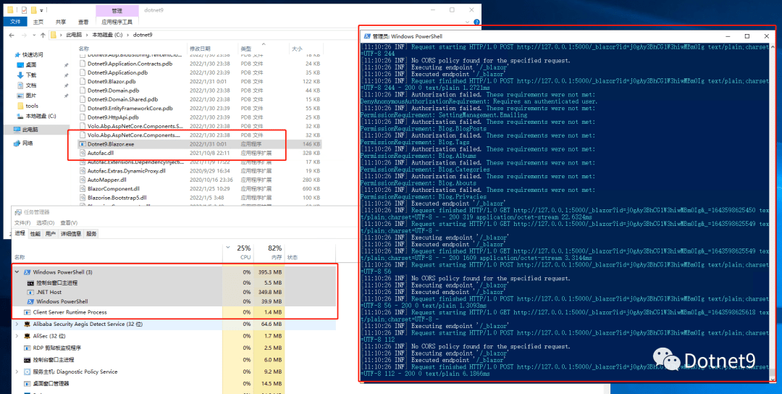
Task: Open the 主页 ribbon tab
Action: [38, 22]
